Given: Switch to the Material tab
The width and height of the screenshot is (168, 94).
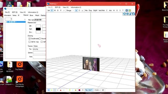Looking at the screenshot, I should click(x=26, y=15).
